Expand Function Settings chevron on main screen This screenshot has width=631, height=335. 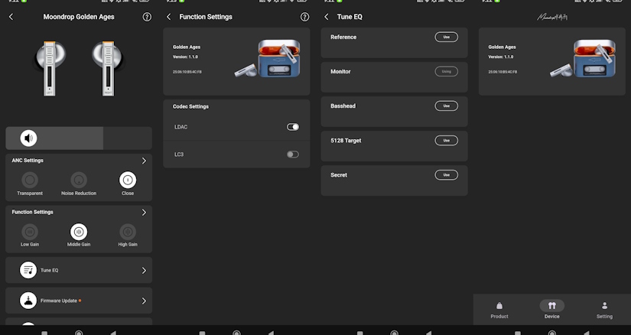[x=144, y=212]
